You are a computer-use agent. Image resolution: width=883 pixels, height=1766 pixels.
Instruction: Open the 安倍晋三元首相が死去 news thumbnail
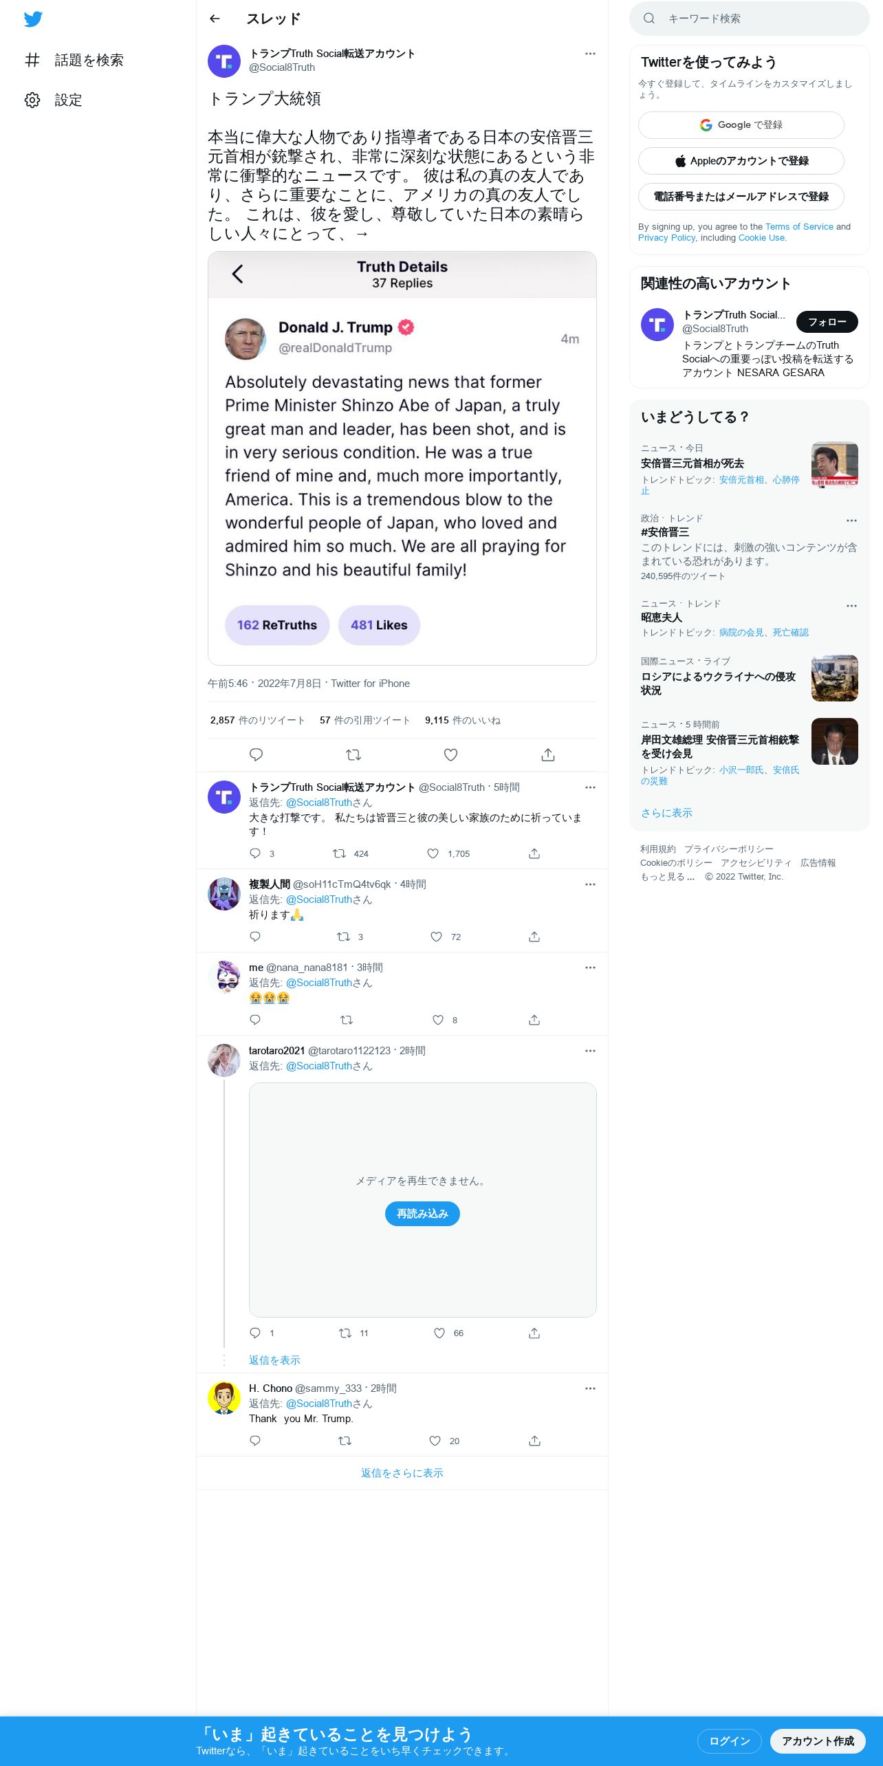pos(834,464)
